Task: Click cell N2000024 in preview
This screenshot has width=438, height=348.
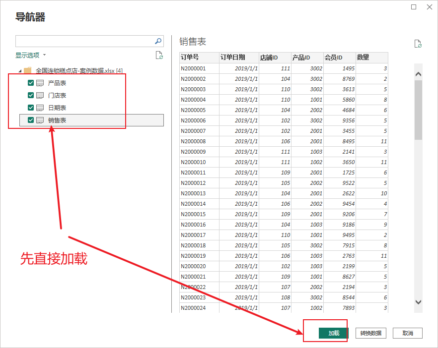Action: [x=199, y=308]
